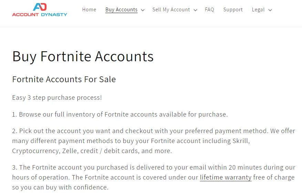Go to the FAQ page
This screenshot has height=194, width=302.
click(x=209, y=10)
